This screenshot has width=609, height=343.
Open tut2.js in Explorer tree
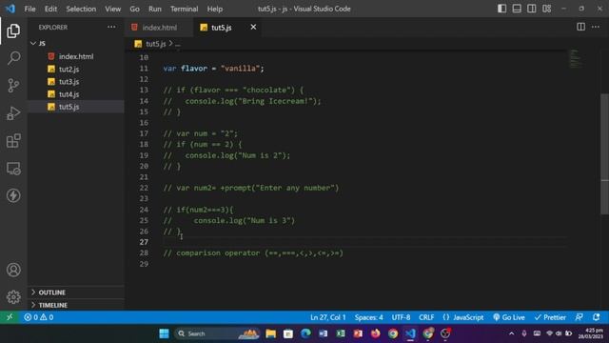click(x=76, y=70)
